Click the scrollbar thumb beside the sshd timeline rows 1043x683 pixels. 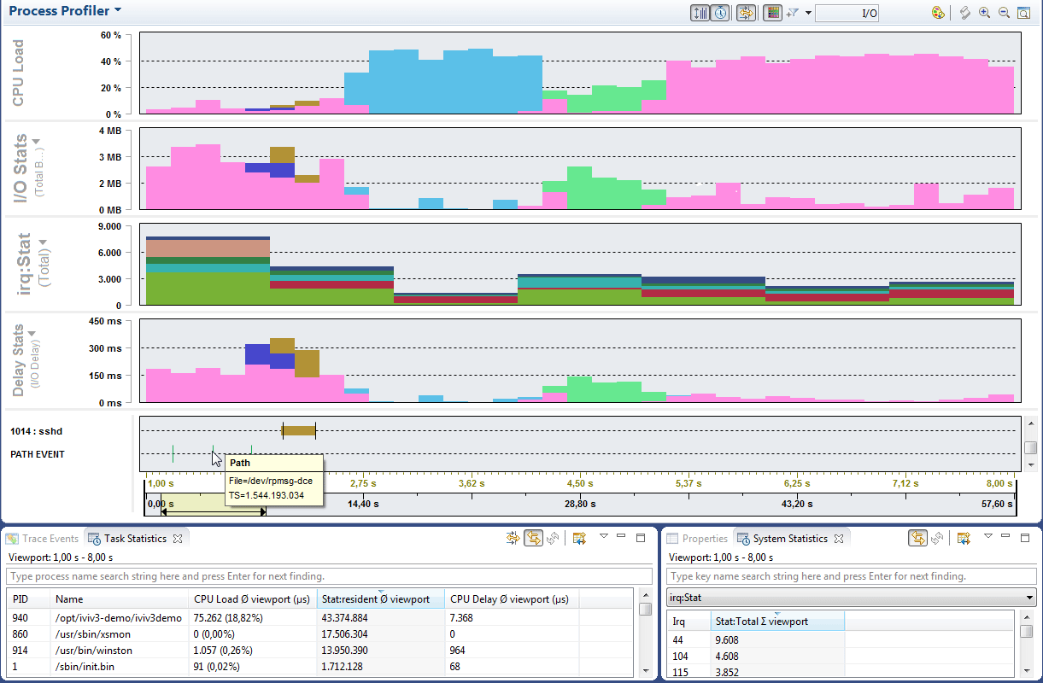(x=1031, y=447)
